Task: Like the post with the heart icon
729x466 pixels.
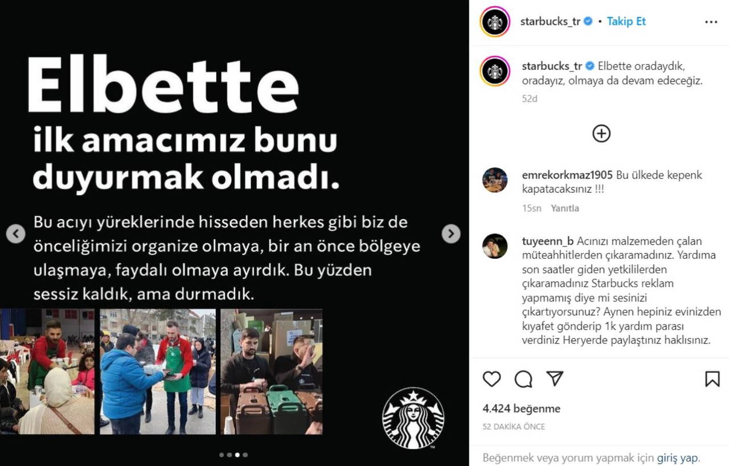Action: point(492,379)
